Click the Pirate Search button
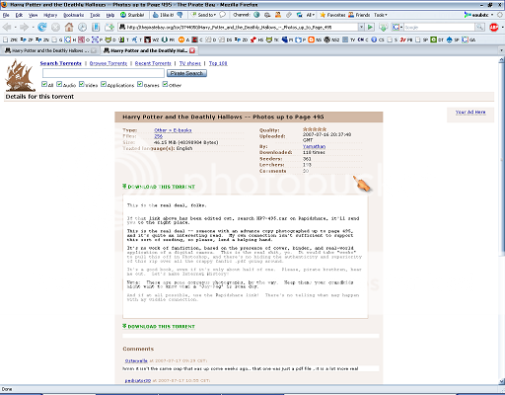The width and height of the screenshot is (505, 395). pos(186,73)
